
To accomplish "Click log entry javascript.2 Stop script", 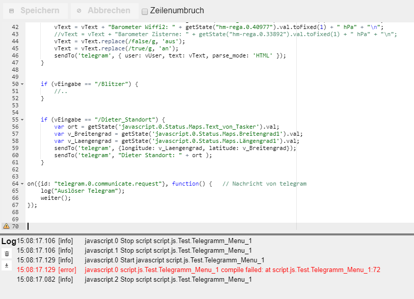I will [168, 279].
